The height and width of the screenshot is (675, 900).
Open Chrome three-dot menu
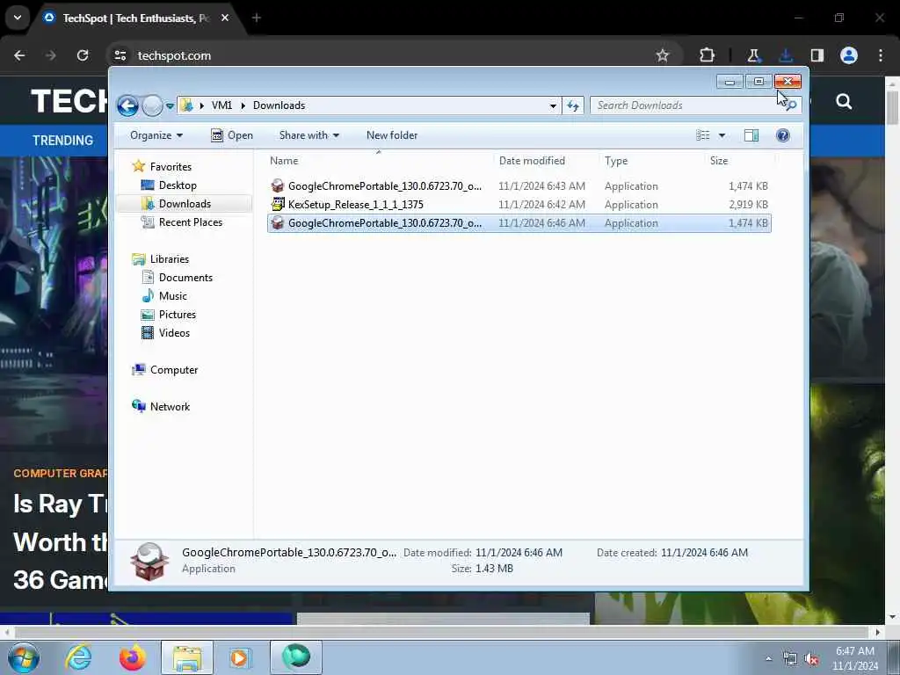click(881, 55)
